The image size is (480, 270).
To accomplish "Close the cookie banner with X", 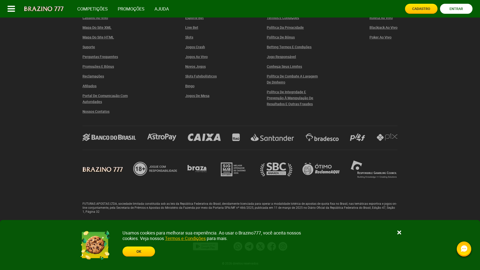I will pos(399,232).
